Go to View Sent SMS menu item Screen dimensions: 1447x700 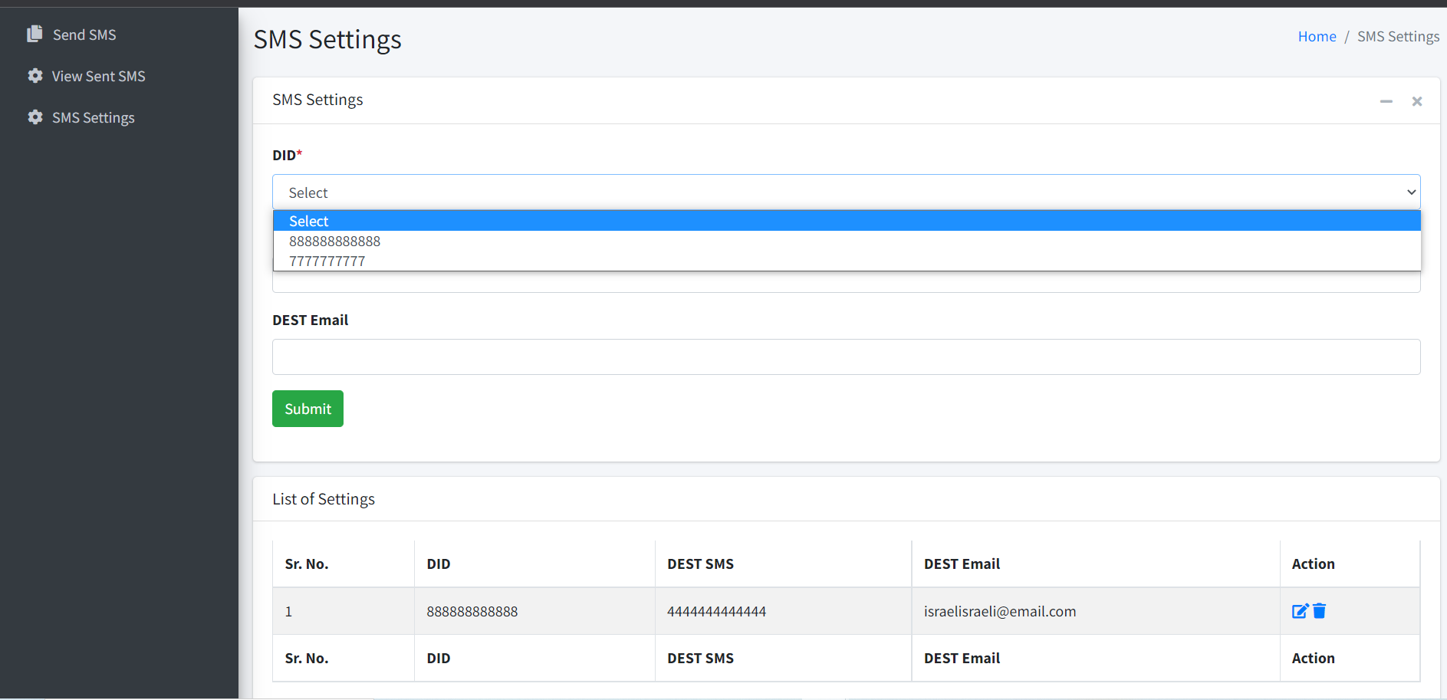pos(98,76)
